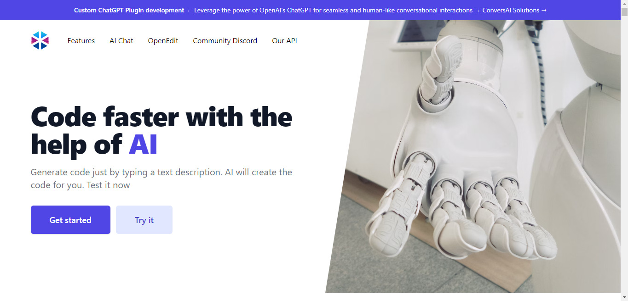Open the Our API menu item
This screenshot has width=628, height=301.
(x=284, y=41)
